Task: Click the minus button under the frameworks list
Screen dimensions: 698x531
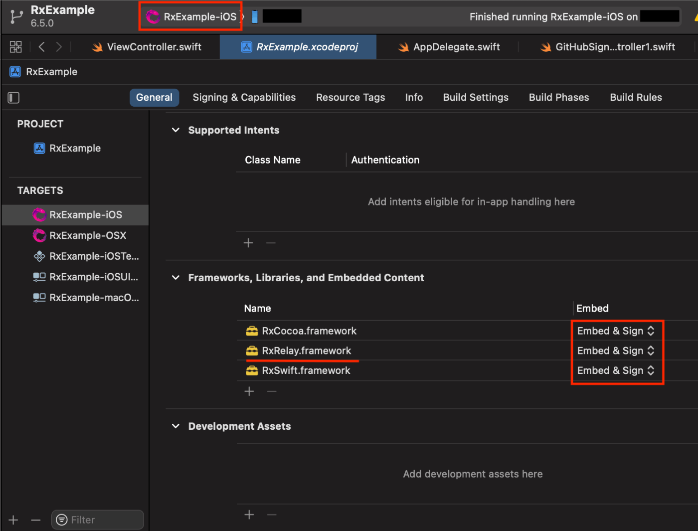Action: (x=272, y=391)
